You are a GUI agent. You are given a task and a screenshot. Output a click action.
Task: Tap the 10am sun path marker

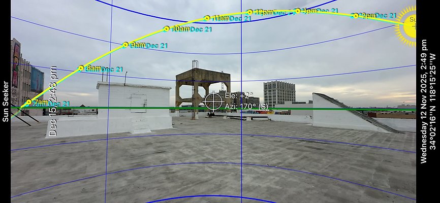[166, 29]
